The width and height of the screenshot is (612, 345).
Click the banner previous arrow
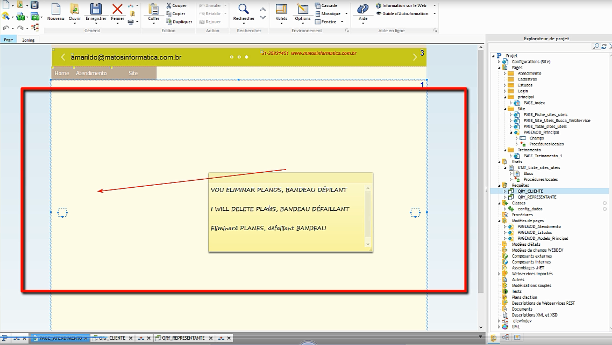(63, 57)
